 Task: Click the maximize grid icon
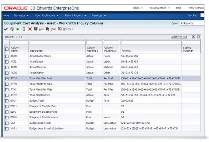[x=198, y=37]
